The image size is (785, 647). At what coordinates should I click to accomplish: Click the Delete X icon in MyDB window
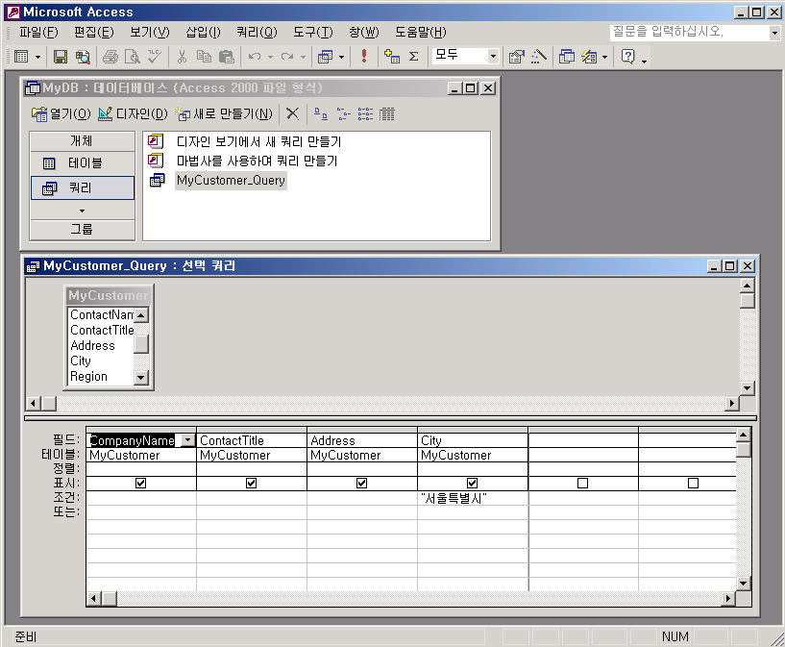[x=292, y=113]
